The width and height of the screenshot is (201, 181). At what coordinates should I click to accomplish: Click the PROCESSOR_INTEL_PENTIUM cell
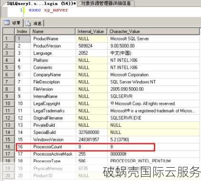153,161
